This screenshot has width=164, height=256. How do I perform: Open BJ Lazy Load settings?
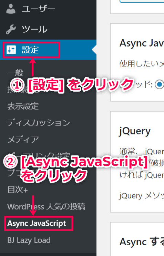click(29, 240)
